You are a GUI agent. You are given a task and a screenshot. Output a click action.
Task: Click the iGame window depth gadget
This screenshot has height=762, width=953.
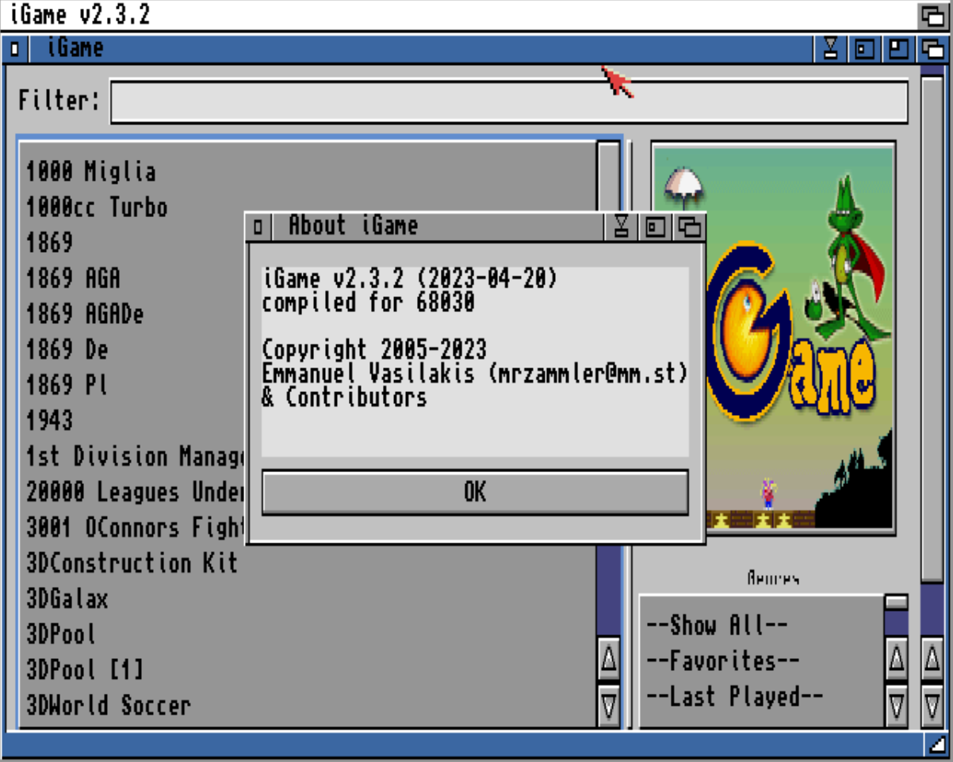pyautogui.click(x=932, y=49)
